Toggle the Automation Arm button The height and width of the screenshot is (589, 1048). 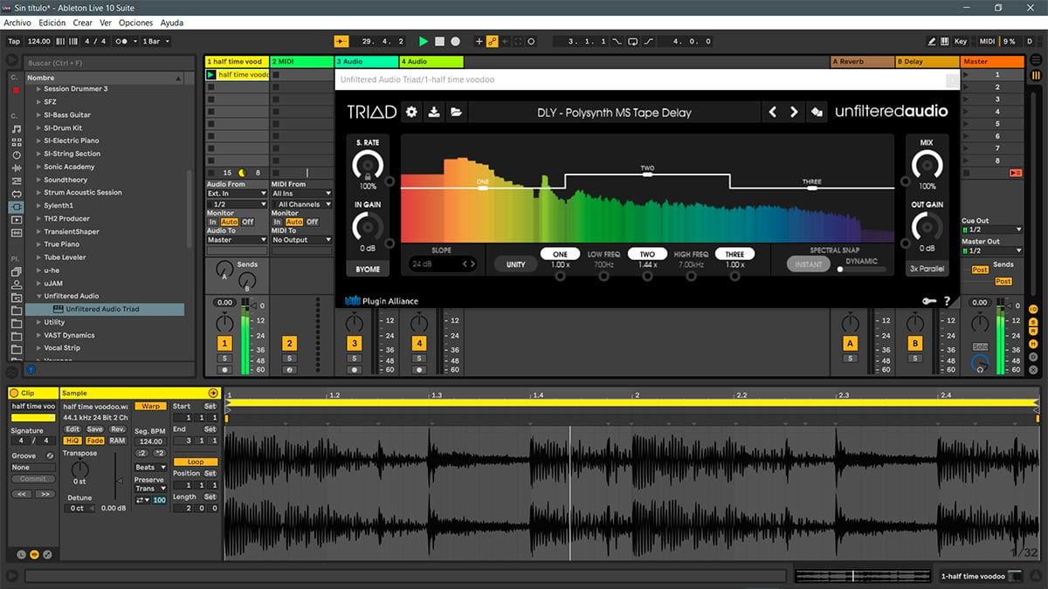492,41
